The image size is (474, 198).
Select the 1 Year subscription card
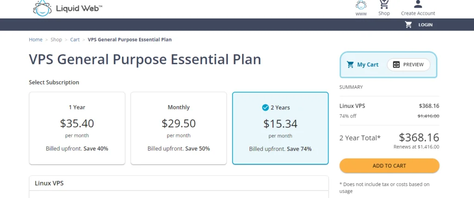(x=77, y=128)
